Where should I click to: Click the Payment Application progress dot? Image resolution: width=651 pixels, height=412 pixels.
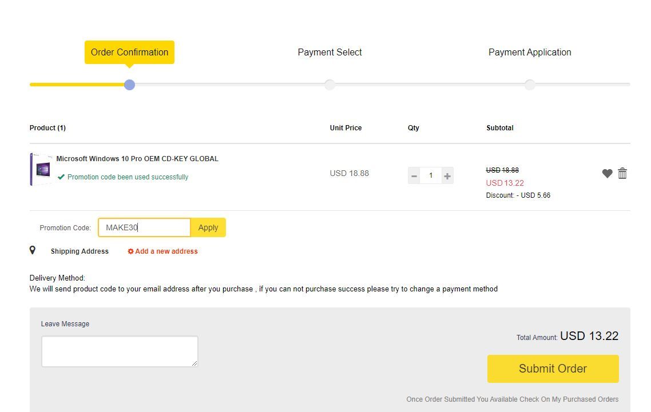tap(530, 85)
